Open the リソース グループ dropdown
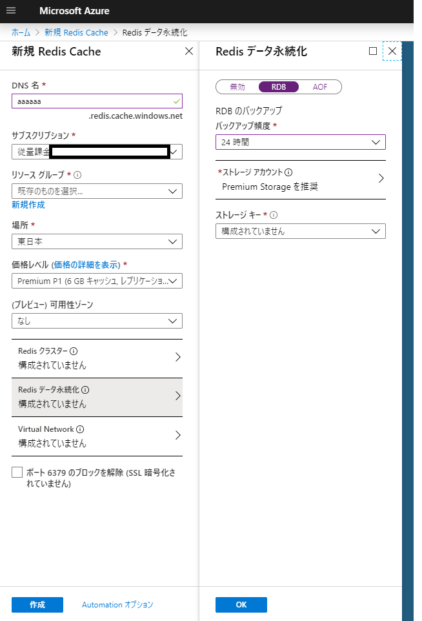The image size is (422, 621). (x=97, y=191)
